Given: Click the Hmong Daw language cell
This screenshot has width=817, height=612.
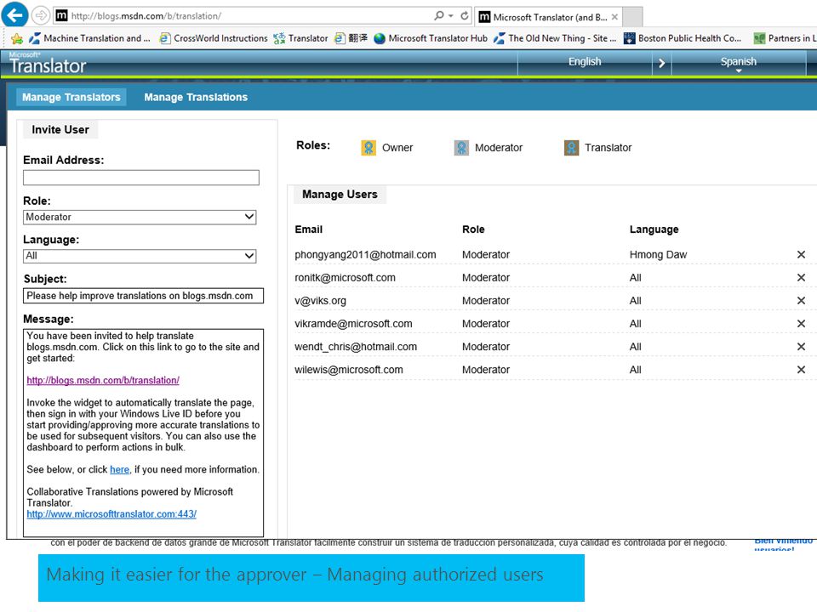Looking at the screenshot, I should (658, 254).
